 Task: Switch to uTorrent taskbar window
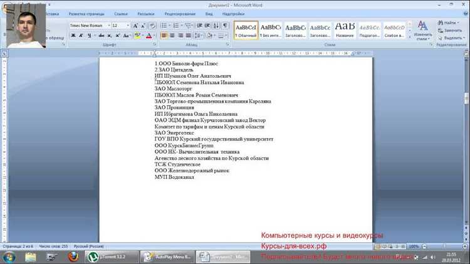tap(112, 257)
